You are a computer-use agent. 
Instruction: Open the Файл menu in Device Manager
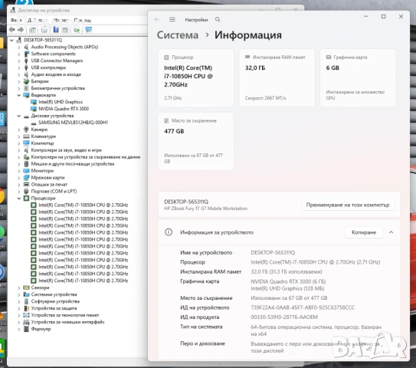point(15,20)
